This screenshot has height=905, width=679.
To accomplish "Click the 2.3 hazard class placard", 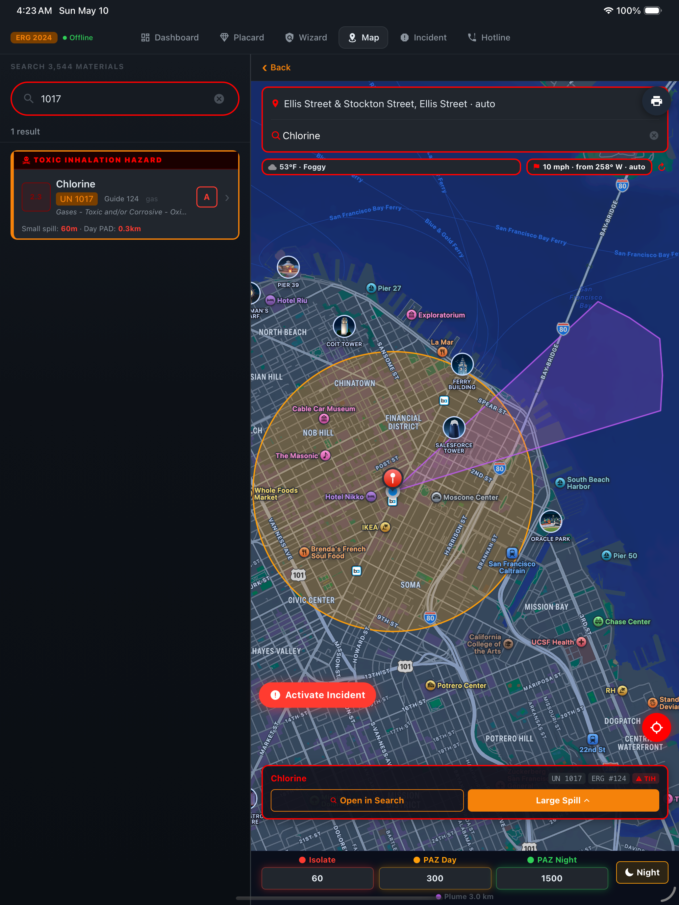I will pyautogui.click(x=36, y=197).
